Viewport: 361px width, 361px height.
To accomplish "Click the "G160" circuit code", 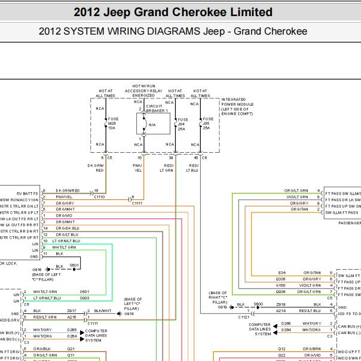I will [x=281, y=285].
